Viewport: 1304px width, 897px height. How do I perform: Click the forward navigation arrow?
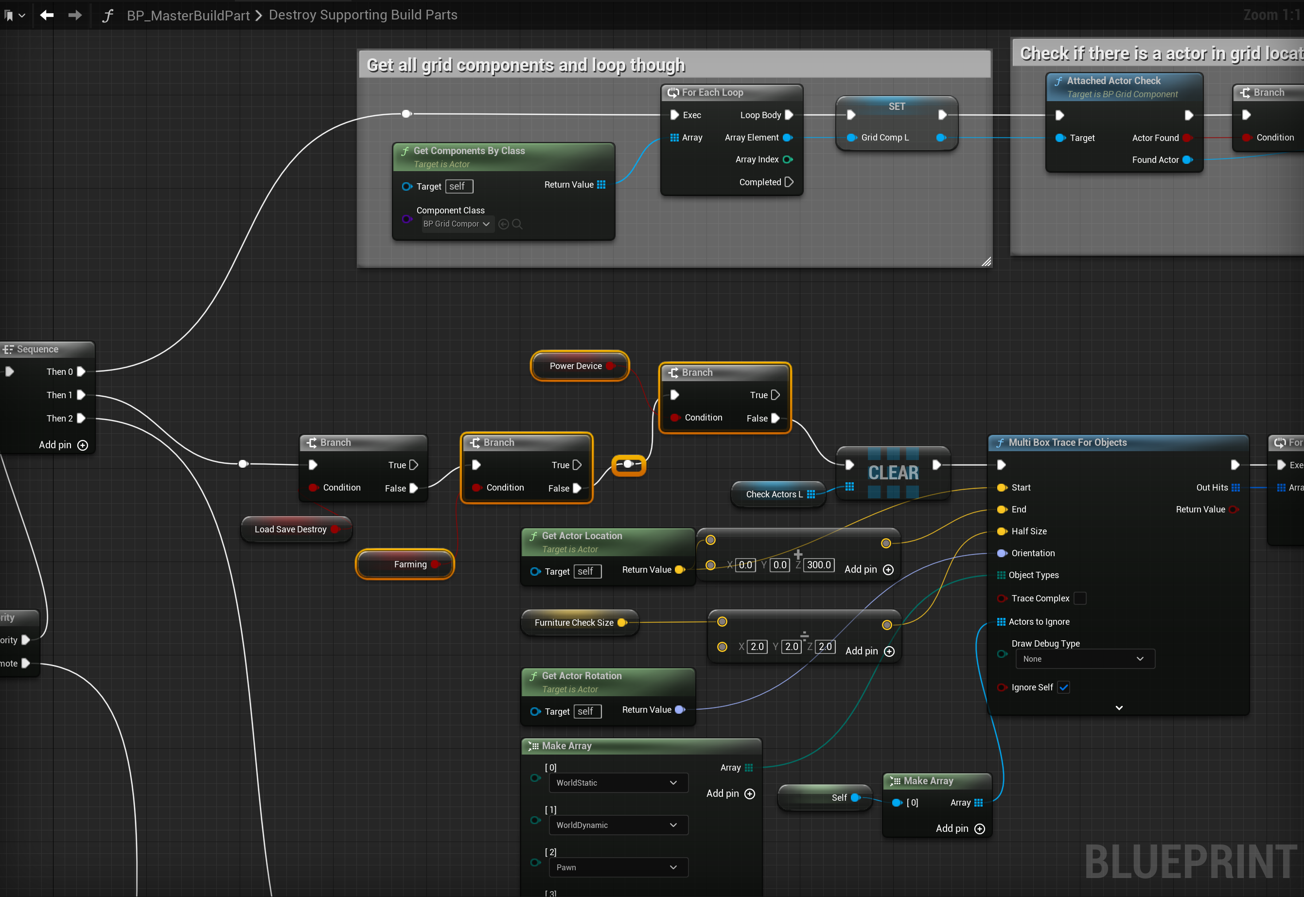[x=75, y=15]
